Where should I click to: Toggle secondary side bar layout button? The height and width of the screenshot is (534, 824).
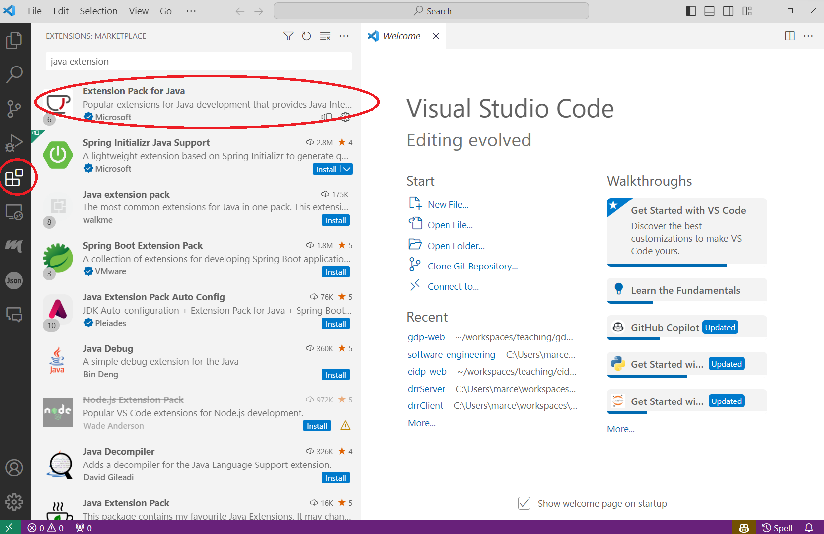tap(728, 11)
